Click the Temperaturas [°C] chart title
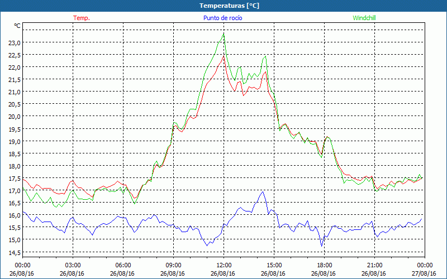Image resolution: width=447 pixels, height=279 pixels. (229, 6)
